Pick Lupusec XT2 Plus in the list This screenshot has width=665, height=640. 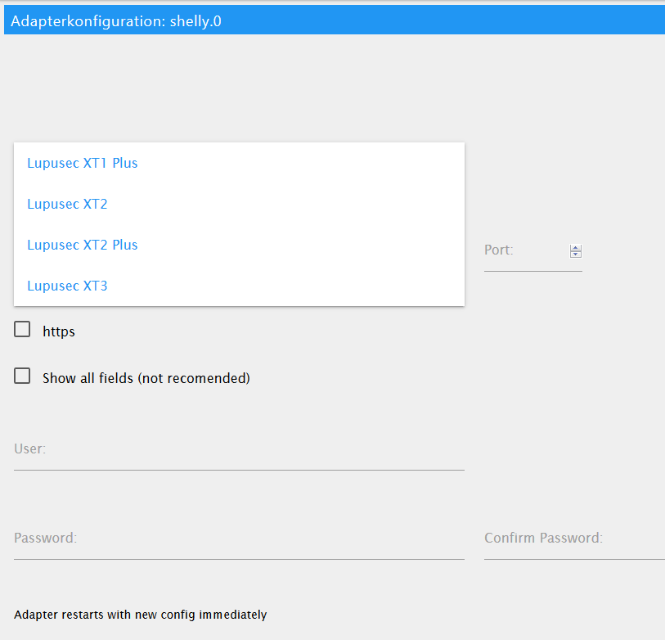82,245
